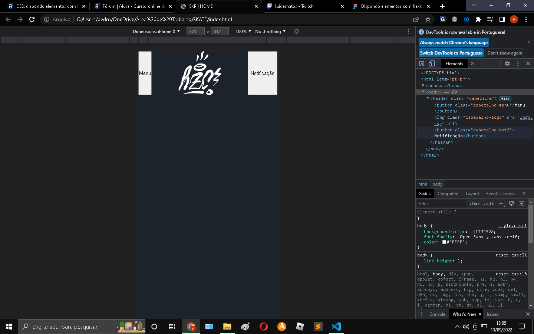This screenshot has height=334, width=534.
Task: Collapse the header cabecalho node
Action: pos(428,98)
